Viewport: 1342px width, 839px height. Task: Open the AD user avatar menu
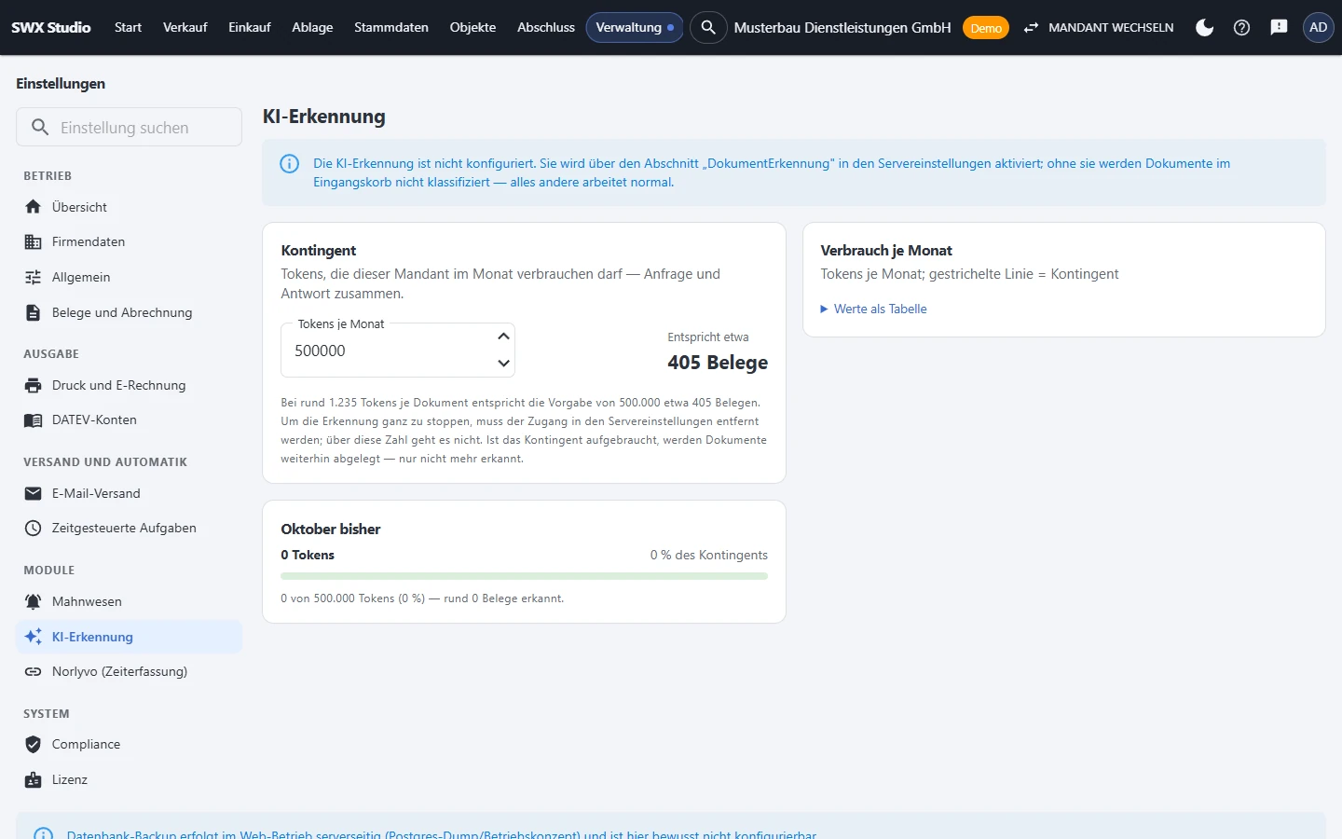click(x=1318, y=27)
